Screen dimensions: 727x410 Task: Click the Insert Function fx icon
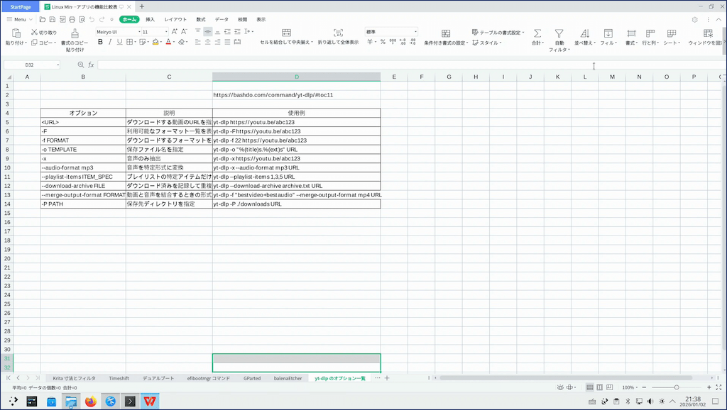(91, 65)
